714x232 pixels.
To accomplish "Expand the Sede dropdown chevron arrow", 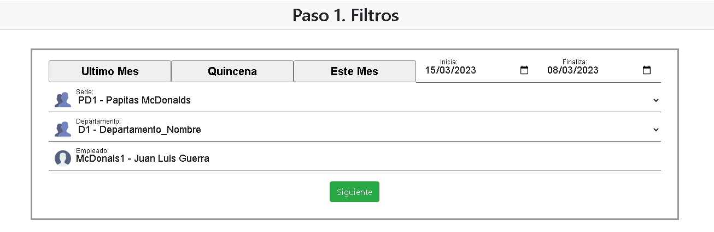I will pos(656,100).
